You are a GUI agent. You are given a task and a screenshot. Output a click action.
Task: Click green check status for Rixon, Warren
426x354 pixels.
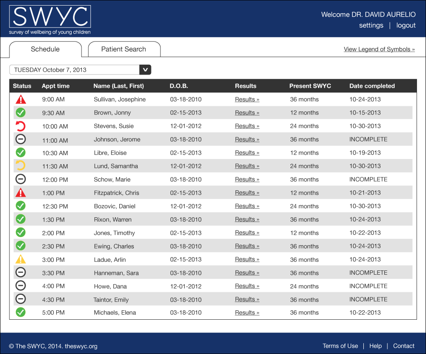[21, 219]
